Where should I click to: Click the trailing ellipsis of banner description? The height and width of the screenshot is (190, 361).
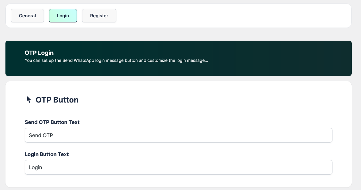206,60
